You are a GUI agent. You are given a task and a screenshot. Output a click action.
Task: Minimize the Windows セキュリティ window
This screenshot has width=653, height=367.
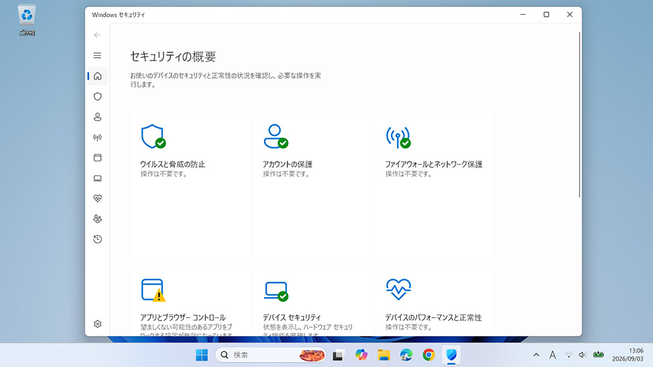[x=523, y=15]
